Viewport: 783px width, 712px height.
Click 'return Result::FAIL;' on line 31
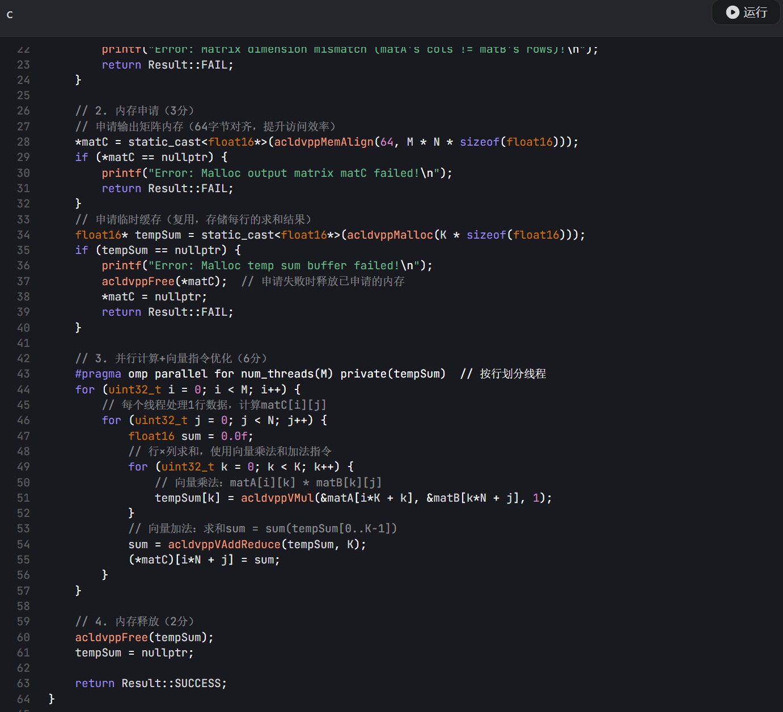(x=167, y=188)
